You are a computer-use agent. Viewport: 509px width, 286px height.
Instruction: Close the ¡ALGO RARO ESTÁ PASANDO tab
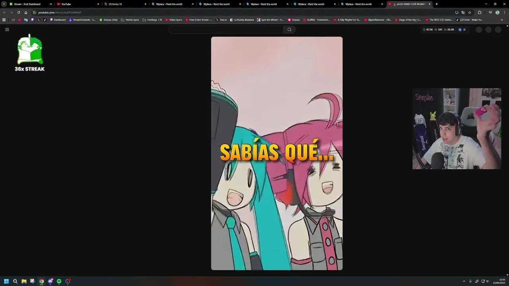coord(429,4)
